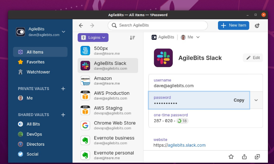Open the Logins category filter dropdown
The image size is (274, 164).
click(93, 37)
